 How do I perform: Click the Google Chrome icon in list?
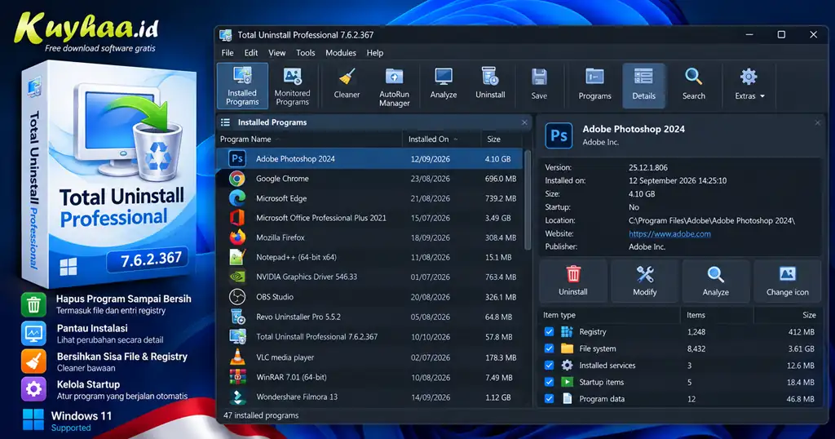point(237,179)
